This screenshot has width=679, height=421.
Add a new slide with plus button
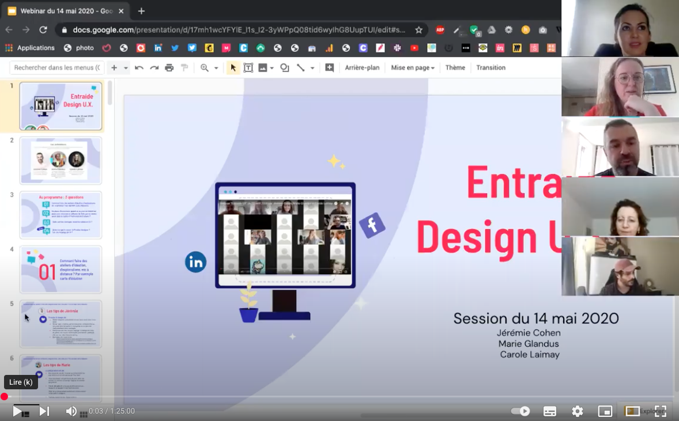tap(114, 67)
